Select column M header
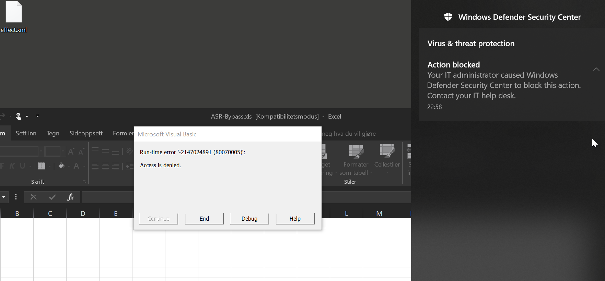The width and height of the screenshot is (605, 281). point(379,213)
